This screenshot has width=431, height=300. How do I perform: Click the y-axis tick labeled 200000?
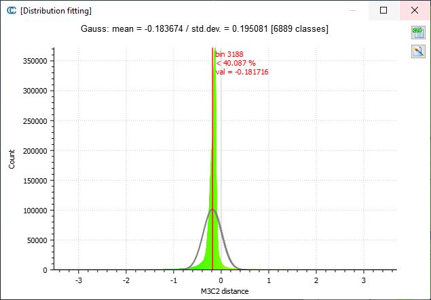(34, 150)
